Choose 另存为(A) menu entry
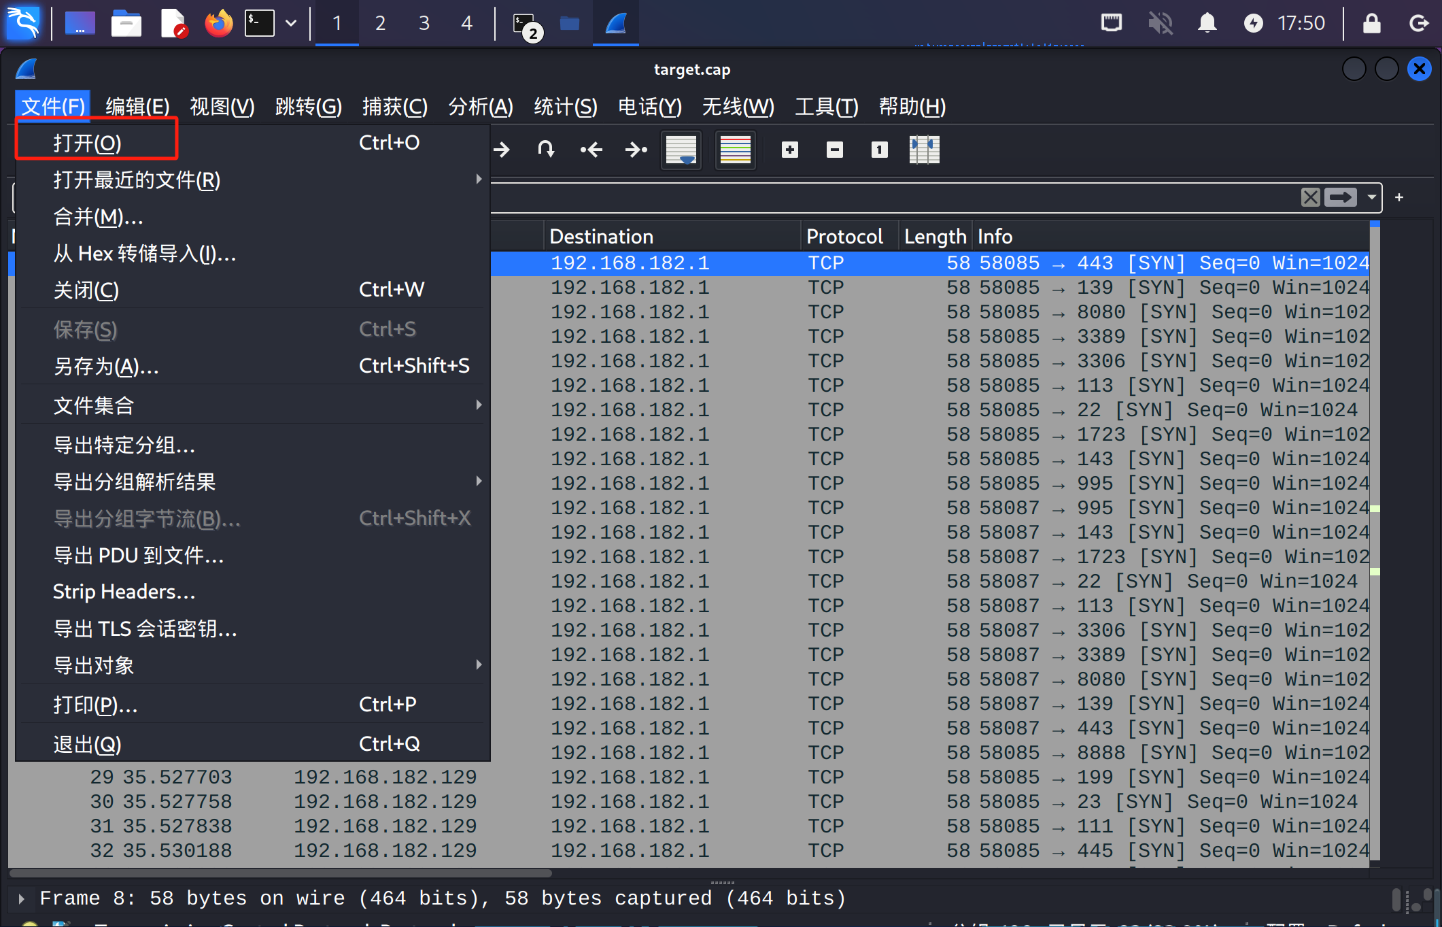 pyautogui.click(x=107, y=366)
